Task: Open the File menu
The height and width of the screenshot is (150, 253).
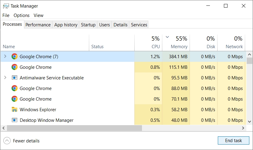Action: (x=6, y=15)
